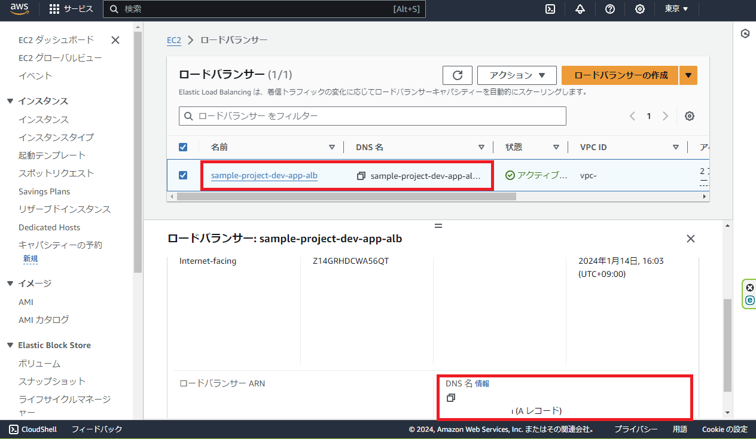
Task: Open the top bar settings gear
Action: tap(640, 9)
